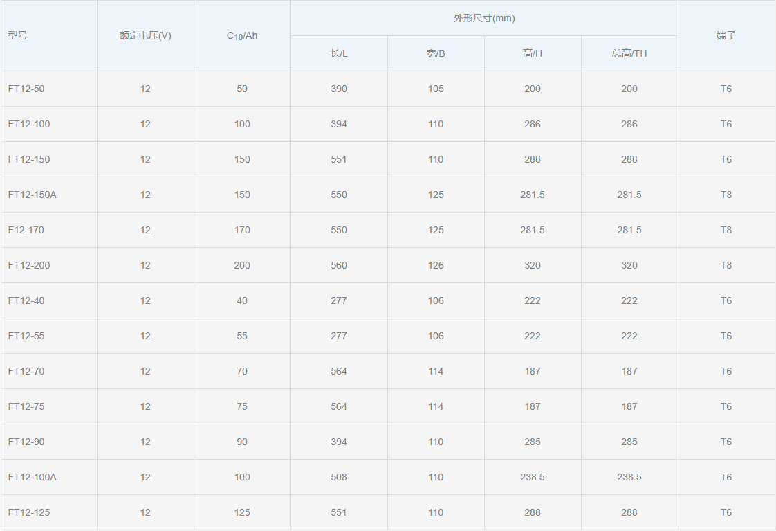
Task: Select the C10/Ah capacity column header
Action: tap(242, 35)
